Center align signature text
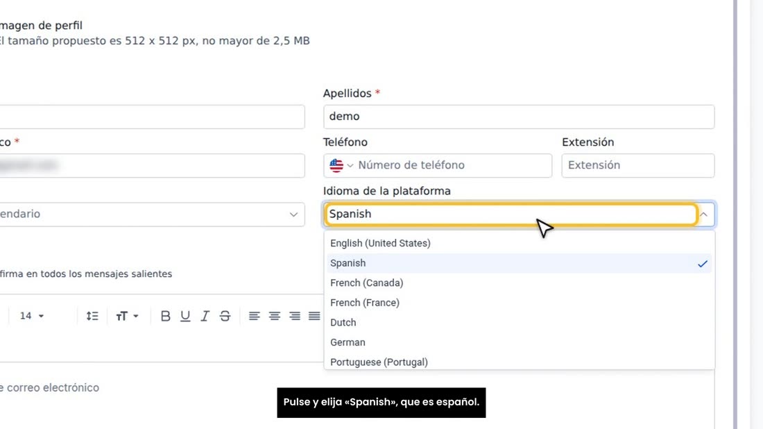Viewport: 763px width, 429px height. [x=275, y=316]
